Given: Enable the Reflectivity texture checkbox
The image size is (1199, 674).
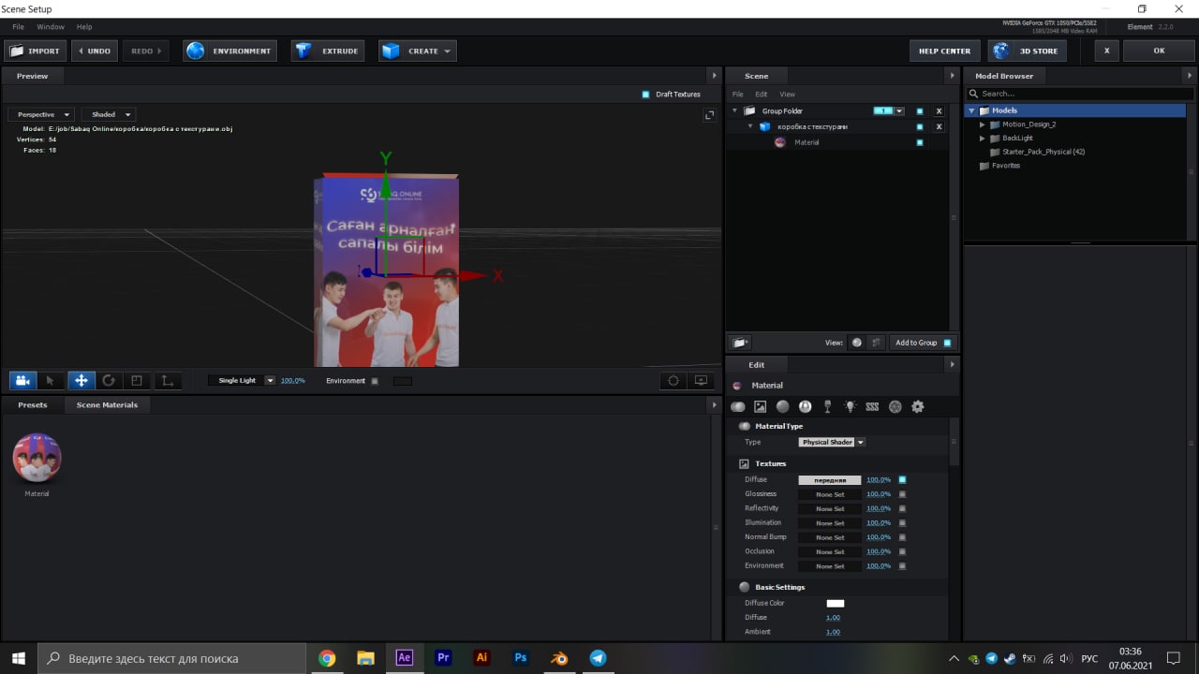Looking at the screenshot, I should (902, 508).
